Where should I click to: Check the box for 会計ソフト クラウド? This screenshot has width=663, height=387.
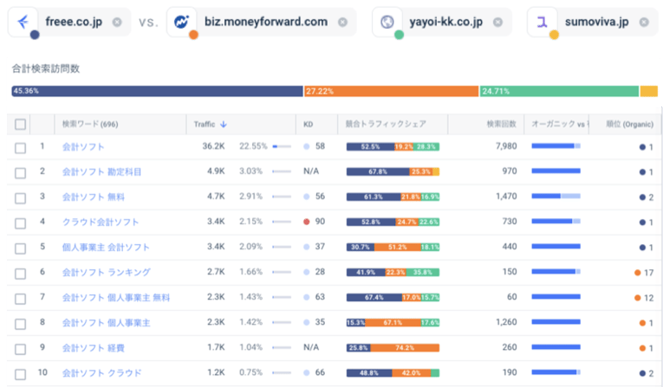click(20, 374)
